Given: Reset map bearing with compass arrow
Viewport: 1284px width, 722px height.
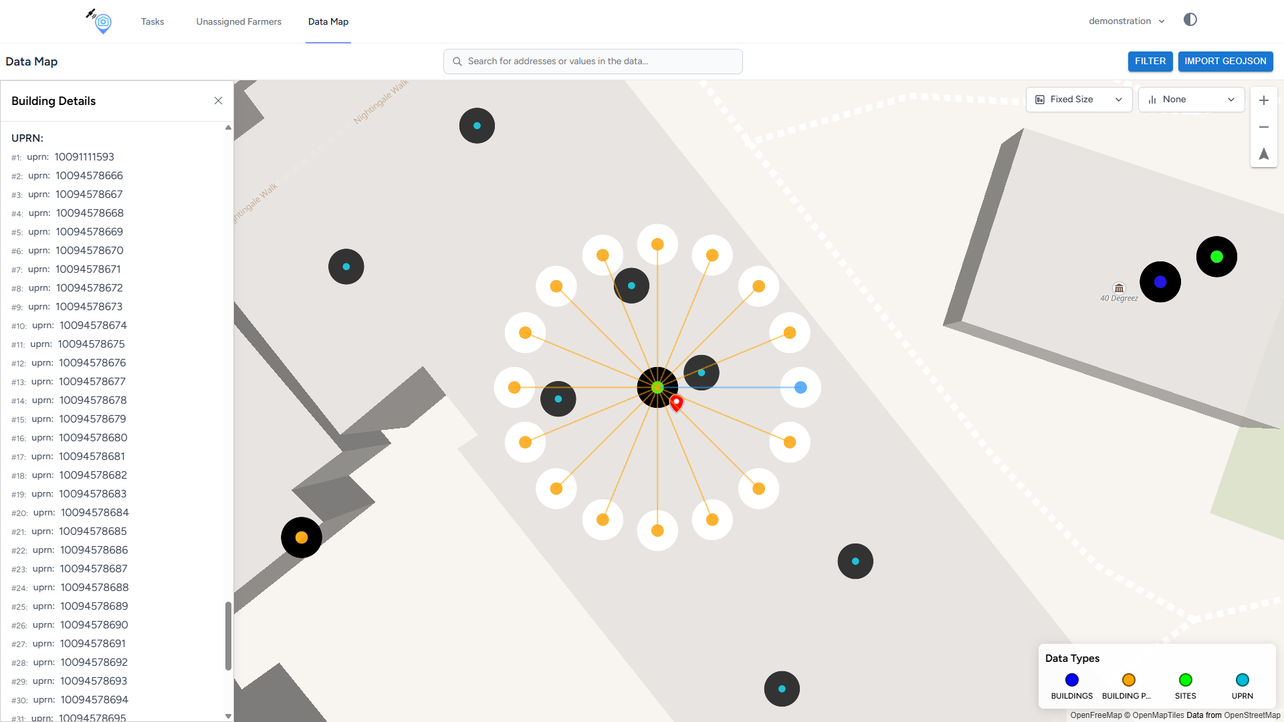Looking at the screenshot, I should [x=1263, y=154].
